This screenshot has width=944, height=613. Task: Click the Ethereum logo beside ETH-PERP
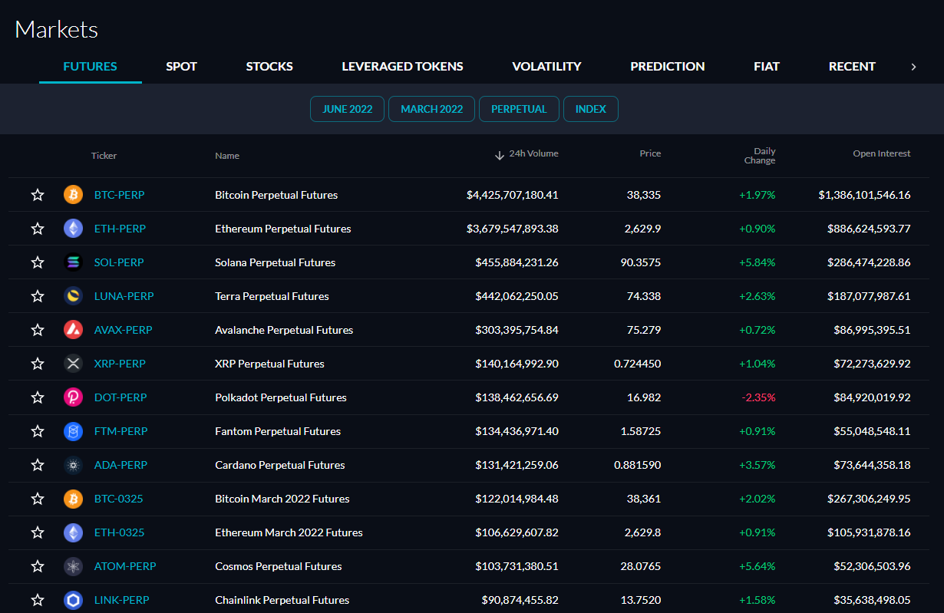[x=73, y=229]
